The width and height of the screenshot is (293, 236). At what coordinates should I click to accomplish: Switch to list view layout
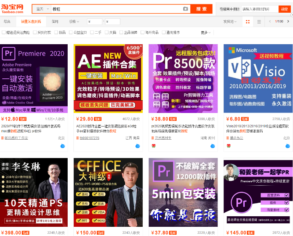(259, 21)
